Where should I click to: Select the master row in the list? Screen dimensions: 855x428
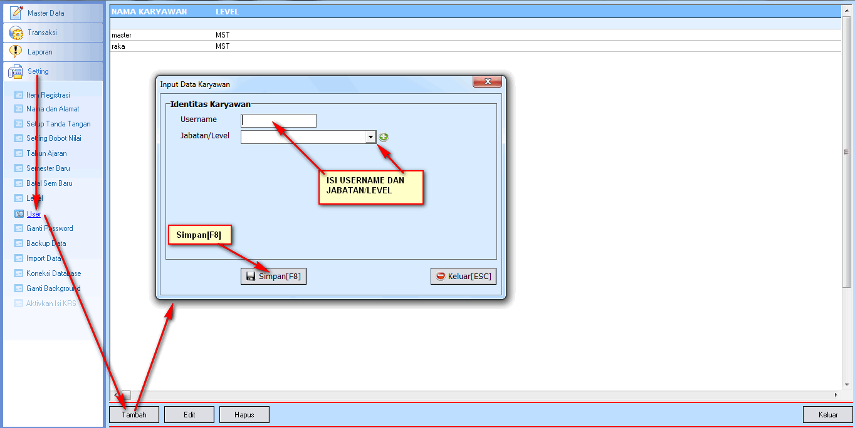475,35
